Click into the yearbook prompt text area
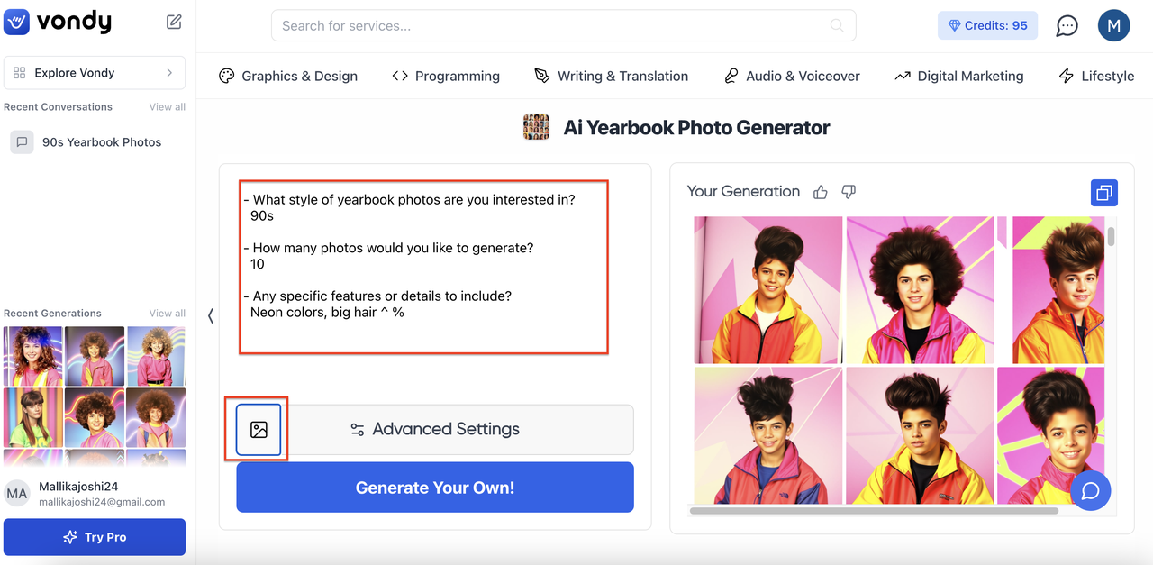Viewport: 1153px width, 565px height. tap(424, 267)
